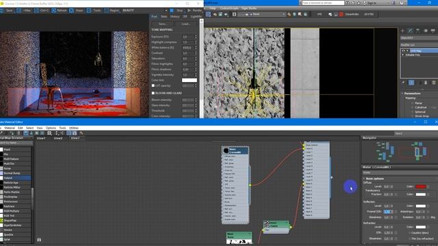Select Normal Bump in map browser
The image size is (438, 246).
tap(16, 173)
